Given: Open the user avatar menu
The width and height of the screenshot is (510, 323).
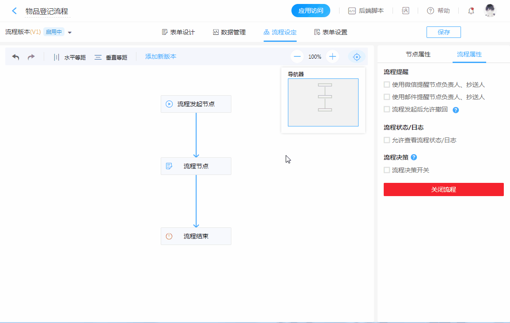Looking at the screenshot, I should (x=490, y=11).
